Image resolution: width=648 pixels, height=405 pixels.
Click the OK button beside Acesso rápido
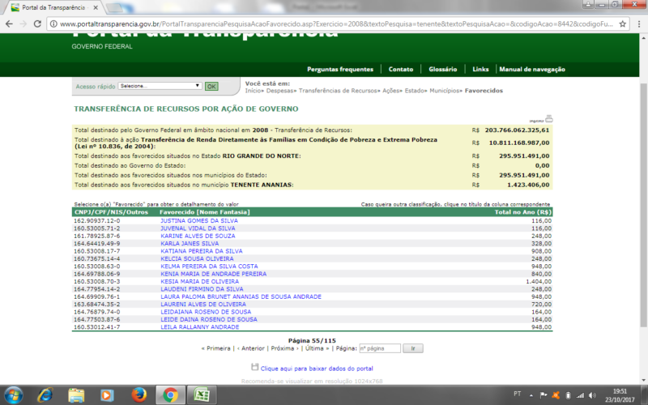[211, 86]
